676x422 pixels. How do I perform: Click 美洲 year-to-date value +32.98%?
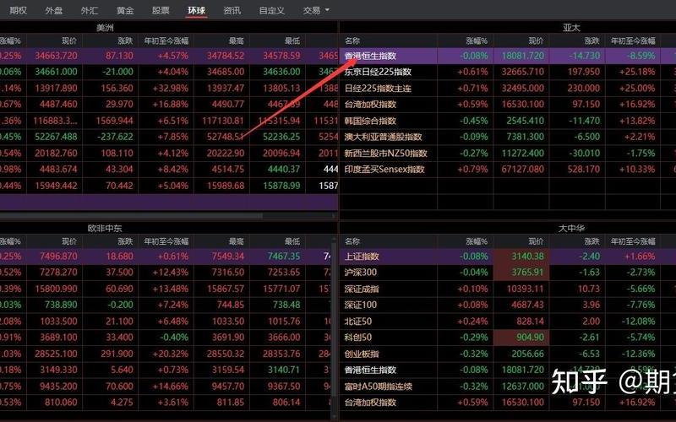pos(171,89)
